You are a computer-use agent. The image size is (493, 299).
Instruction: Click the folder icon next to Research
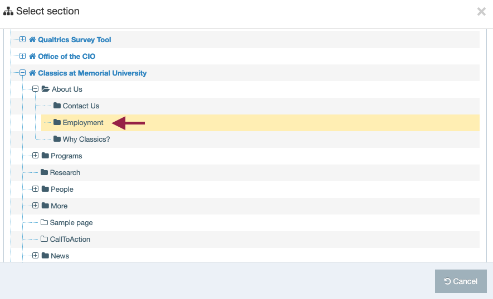click(x=44, y=172)
